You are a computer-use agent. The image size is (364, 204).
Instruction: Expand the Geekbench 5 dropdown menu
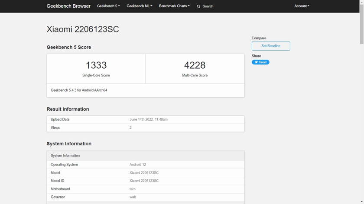pyautogui.click(x=108, y=6)
